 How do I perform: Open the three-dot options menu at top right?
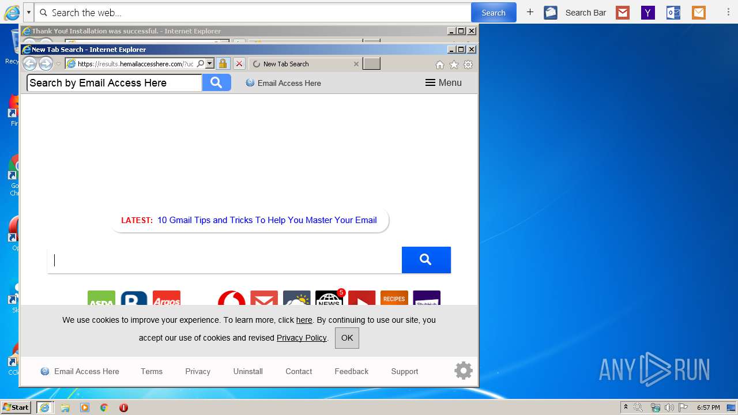(728, 12)
